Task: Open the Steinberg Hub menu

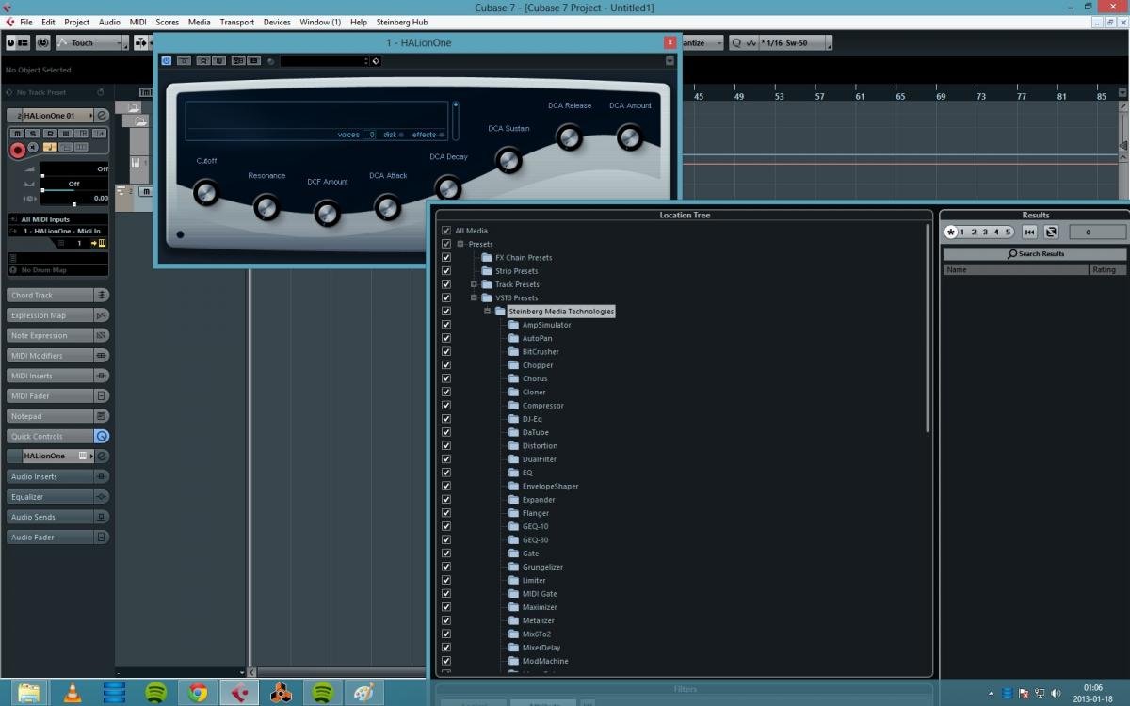Action: tap(402, 22)
